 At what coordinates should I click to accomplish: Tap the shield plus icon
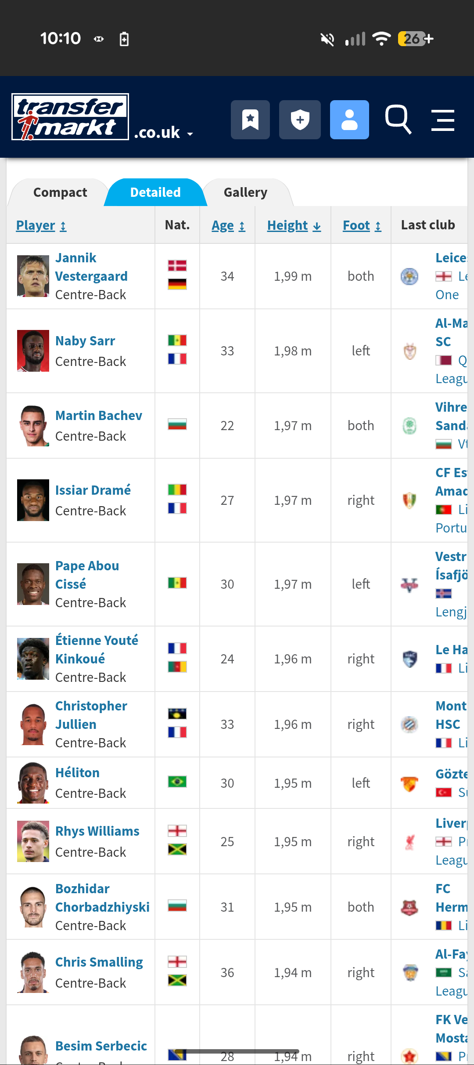(300, 120)
